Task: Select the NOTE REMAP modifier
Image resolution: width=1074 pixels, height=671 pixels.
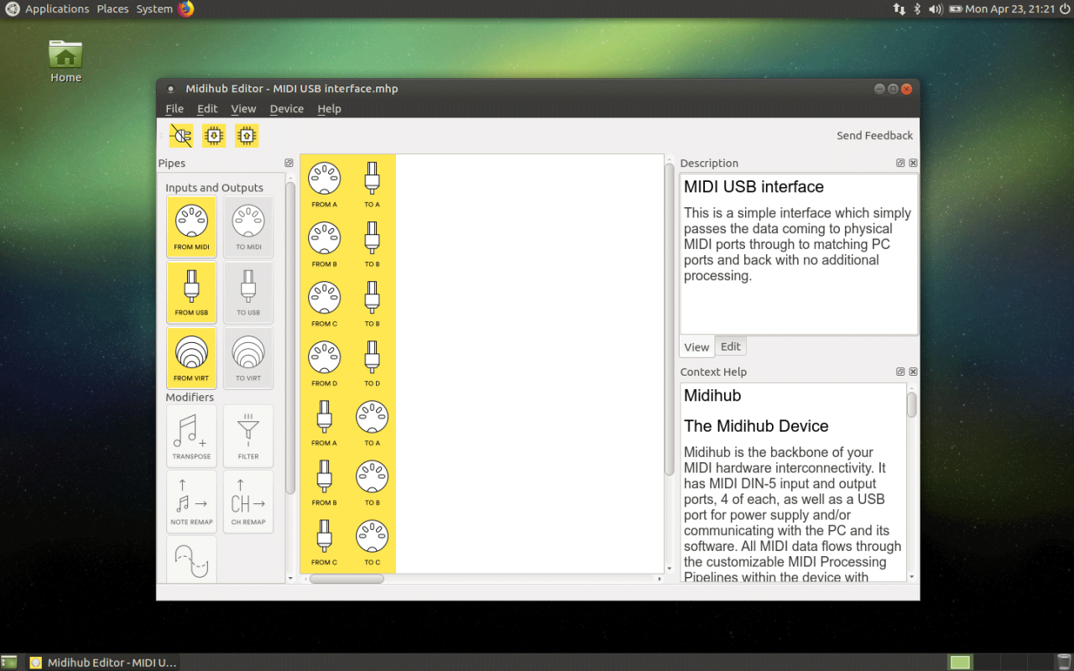Action: pyautogui.click(x=191, y=502)
